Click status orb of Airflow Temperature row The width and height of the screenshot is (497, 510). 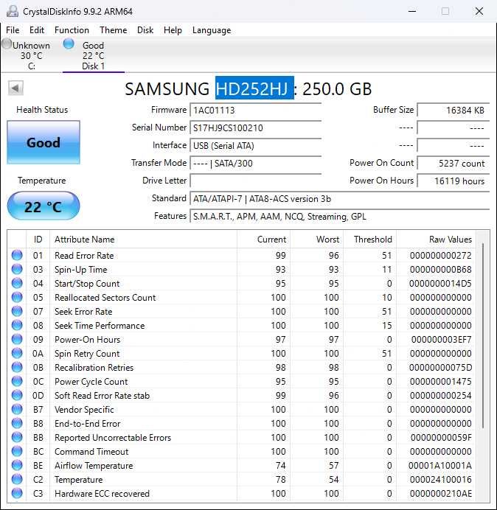click(17, 465)
